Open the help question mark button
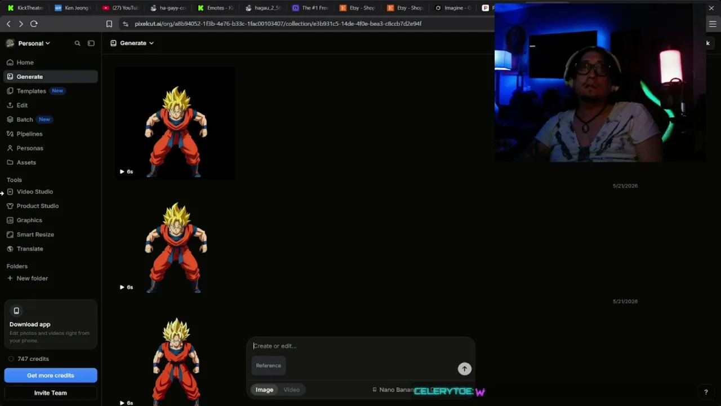This screenshot has height=406, width=721. pos(706,392)
